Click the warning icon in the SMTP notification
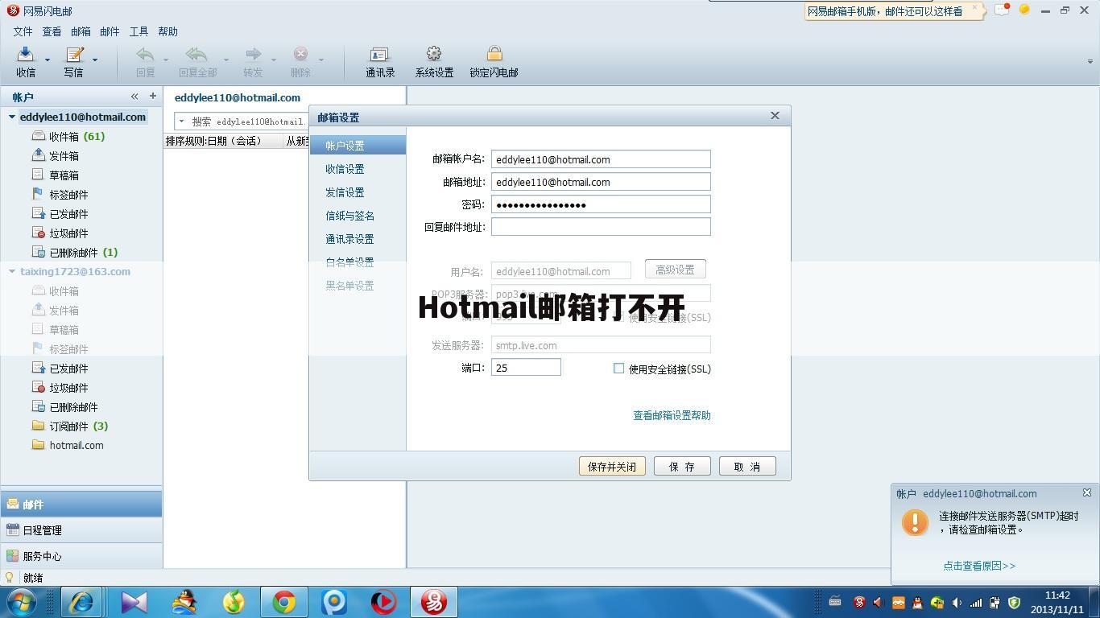Image resolution: width=1100 pixels, height=618 pixels. [915, 522]
